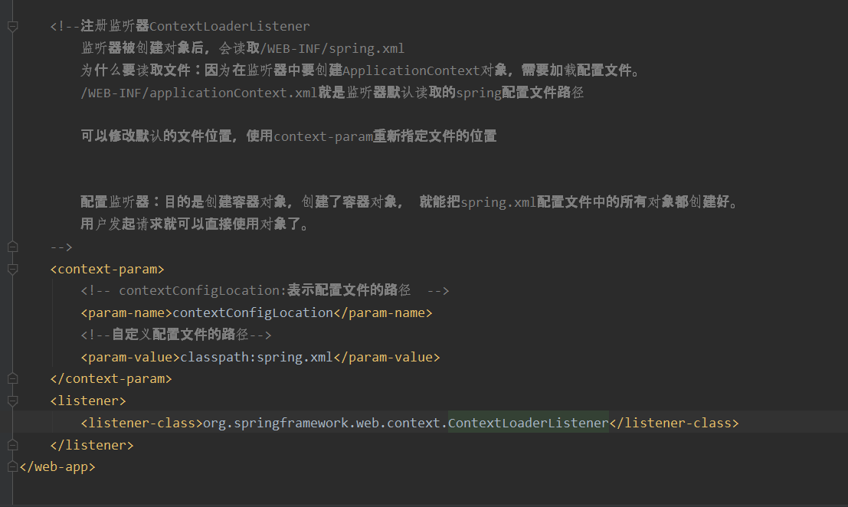Click /WEB-INF/applicationContext.xml text in the comment
The image size is (848, 507).
click(x=199, y=93)
